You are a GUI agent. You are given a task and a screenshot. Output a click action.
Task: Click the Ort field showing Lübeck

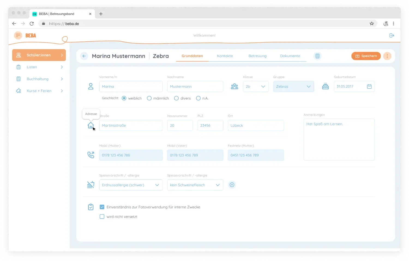coord(256,125)
